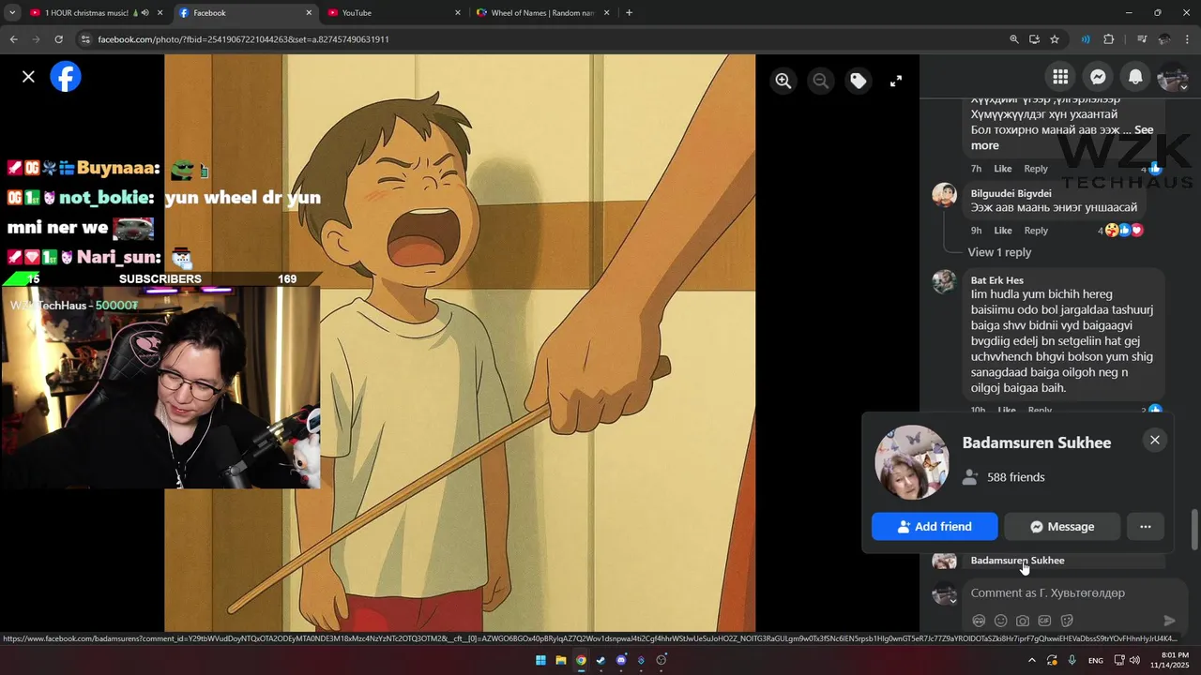Like the comment posted 7h ago
Viewport: 1201px width, 675px height.
point(1003,169)
